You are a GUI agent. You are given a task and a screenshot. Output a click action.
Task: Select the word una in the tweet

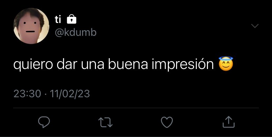pos(92,65)
